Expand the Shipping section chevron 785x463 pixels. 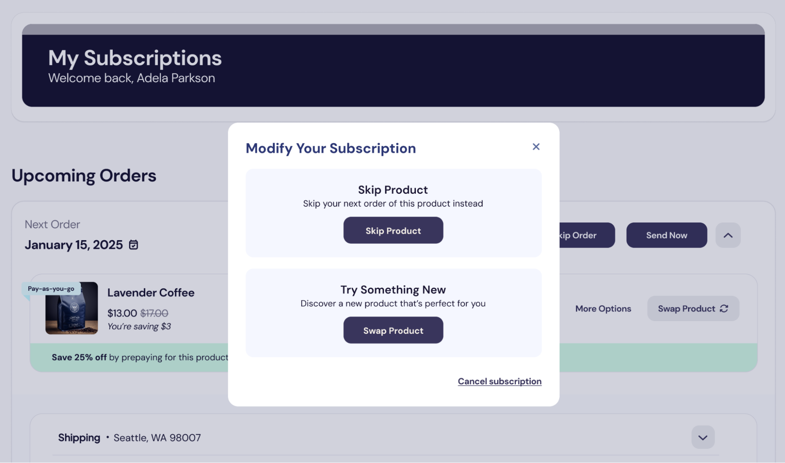click(703, 437)
